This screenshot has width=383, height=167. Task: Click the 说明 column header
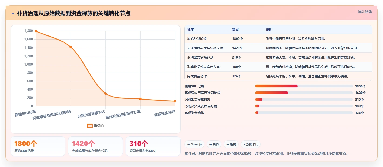[318, 30]
